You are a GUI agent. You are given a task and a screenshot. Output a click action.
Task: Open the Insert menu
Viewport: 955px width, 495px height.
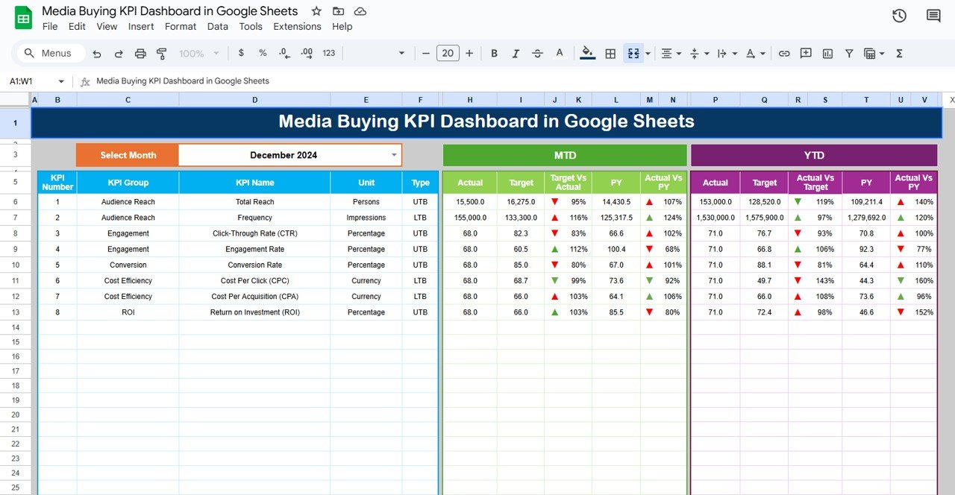141,26
